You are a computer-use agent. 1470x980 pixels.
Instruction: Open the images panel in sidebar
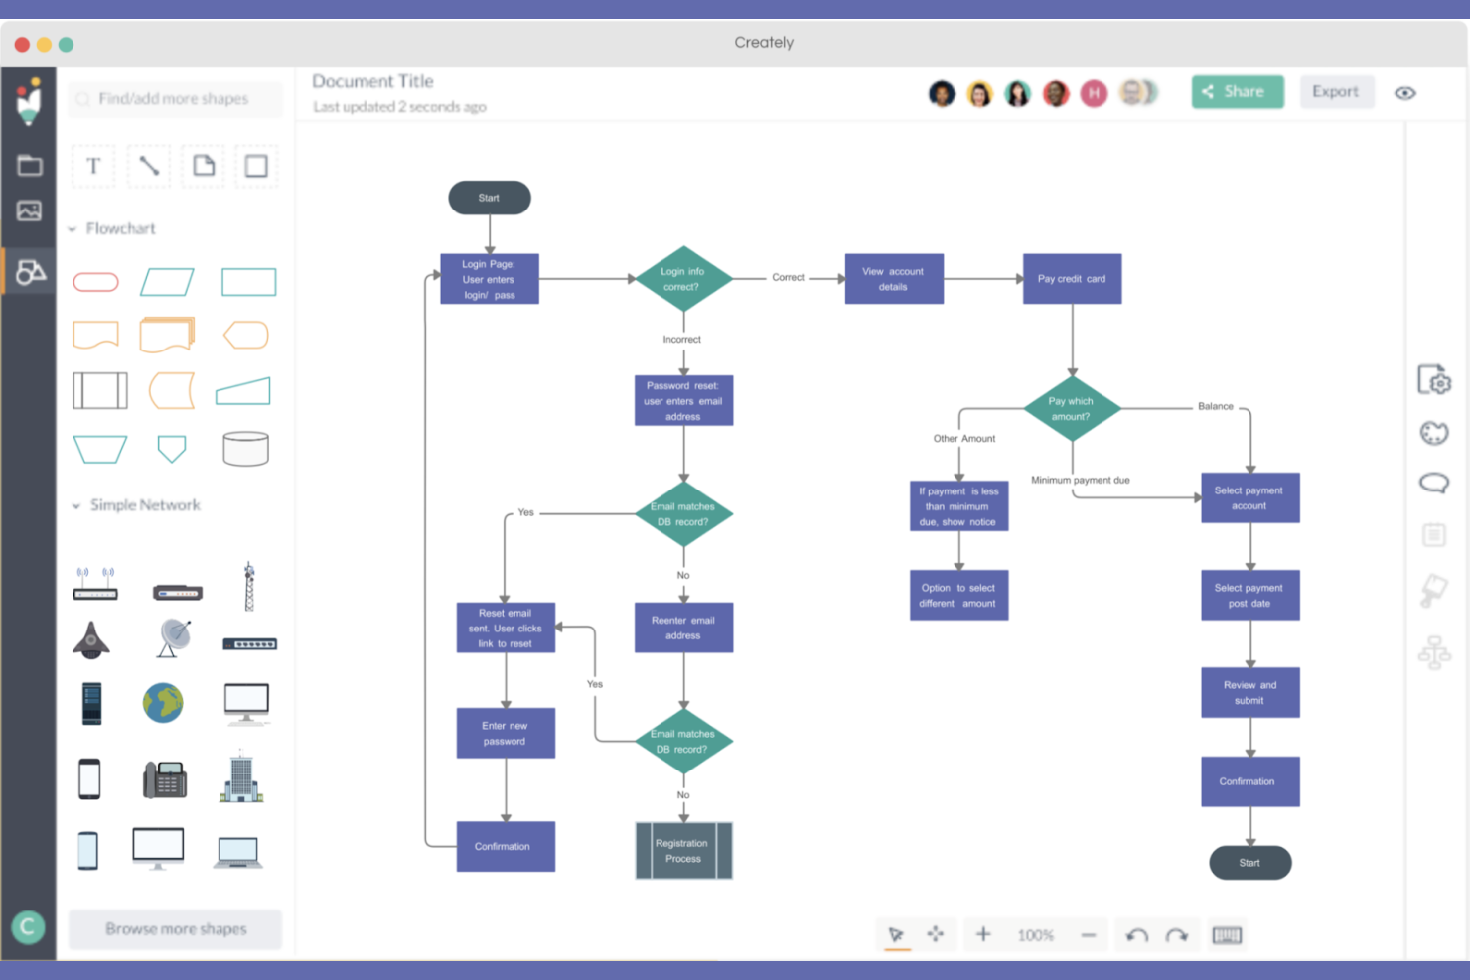coord(29,210)
